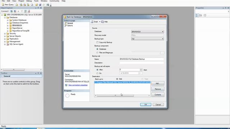Screen dimensions: 230x129
Task: Click the backup set Description field
Action: click(x=142, y=63)
